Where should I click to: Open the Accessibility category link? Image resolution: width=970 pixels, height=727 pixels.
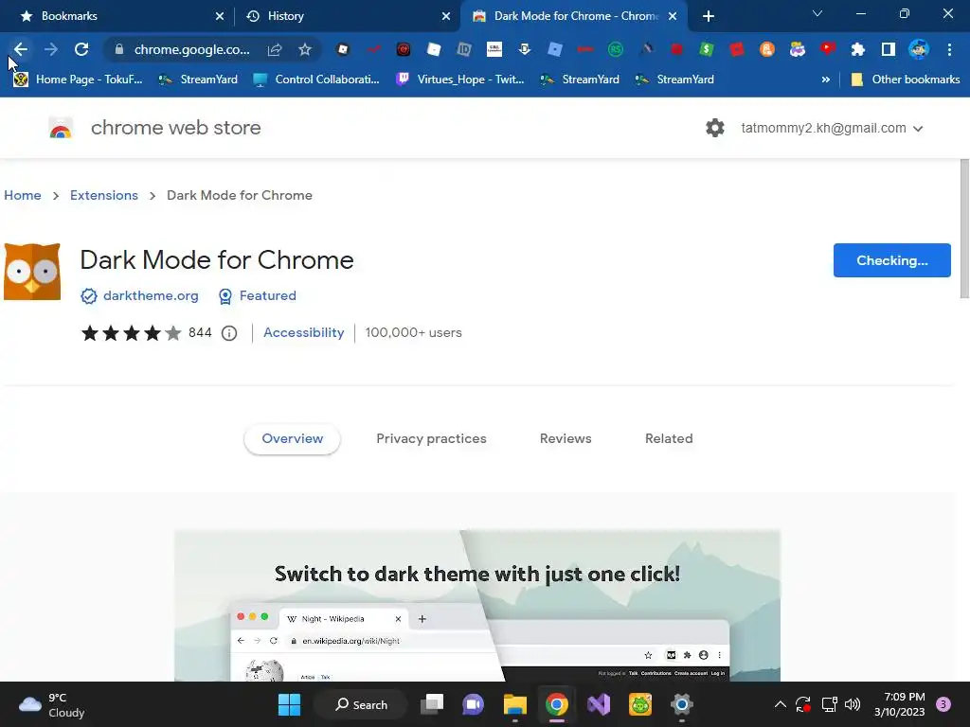304,332
